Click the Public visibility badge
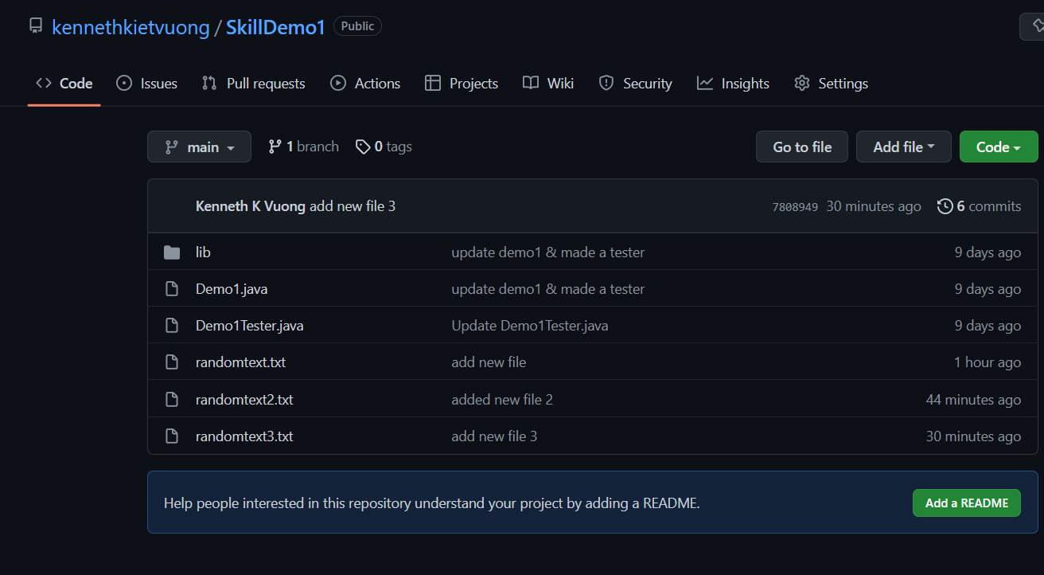This screenshot has width=1044, height=575. [x=357, y=26]
